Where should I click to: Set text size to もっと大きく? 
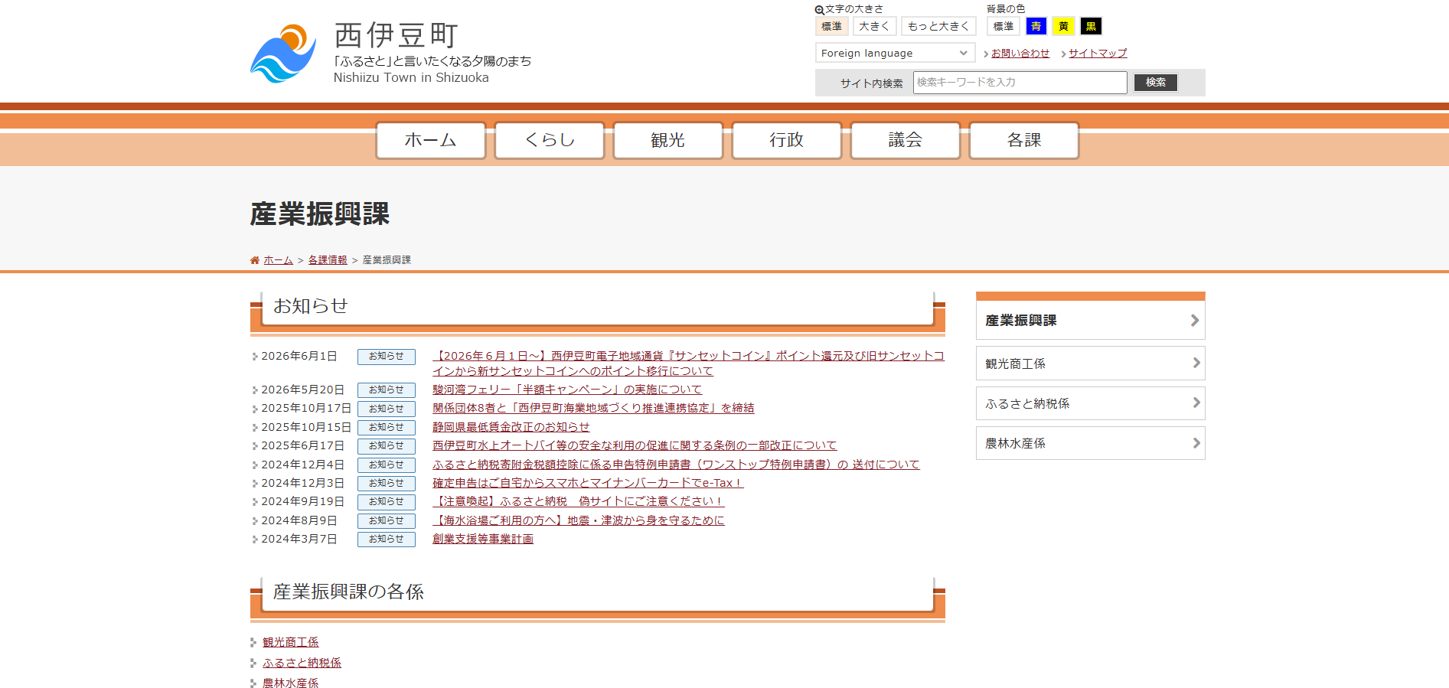tap(938, 27)
